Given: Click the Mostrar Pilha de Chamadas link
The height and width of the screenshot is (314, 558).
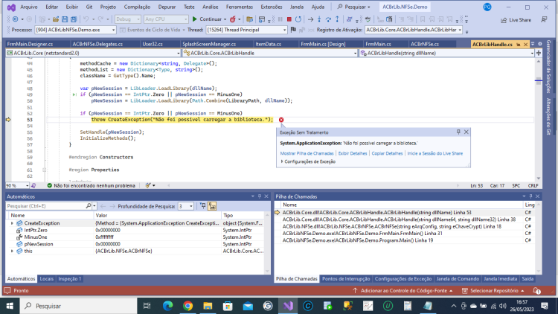Looking at the screenshot, I should [x=307, y=153].
